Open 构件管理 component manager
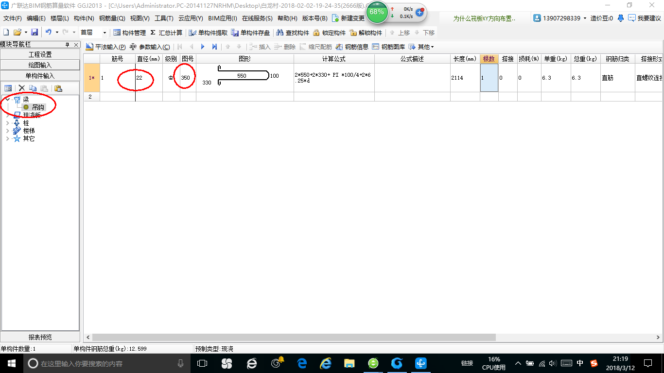Viewport: 664px width, 373px height. tap(129, 33)
